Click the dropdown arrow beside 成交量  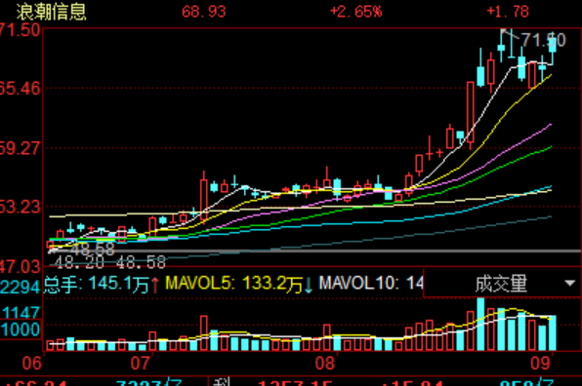(569, 284)
